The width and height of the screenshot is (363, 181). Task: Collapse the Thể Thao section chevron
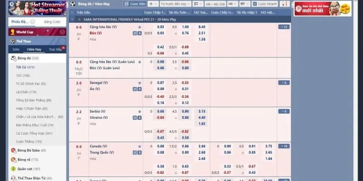click(62, 41)
